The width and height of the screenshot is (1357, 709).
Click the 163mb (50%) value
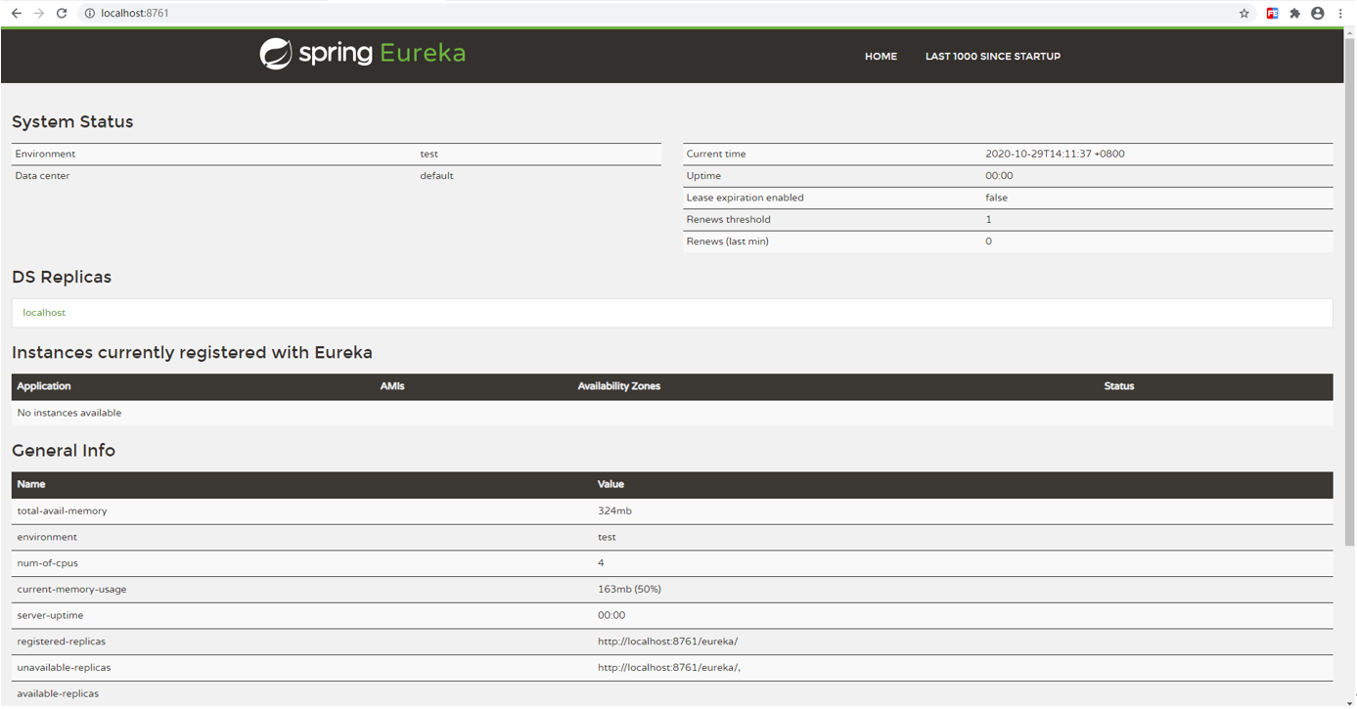click(x=629, y=590)
